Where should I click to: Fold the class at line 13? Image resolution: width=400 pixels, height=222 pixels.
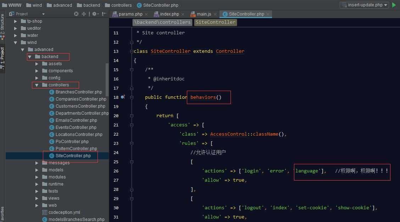(x=132, y=51)
